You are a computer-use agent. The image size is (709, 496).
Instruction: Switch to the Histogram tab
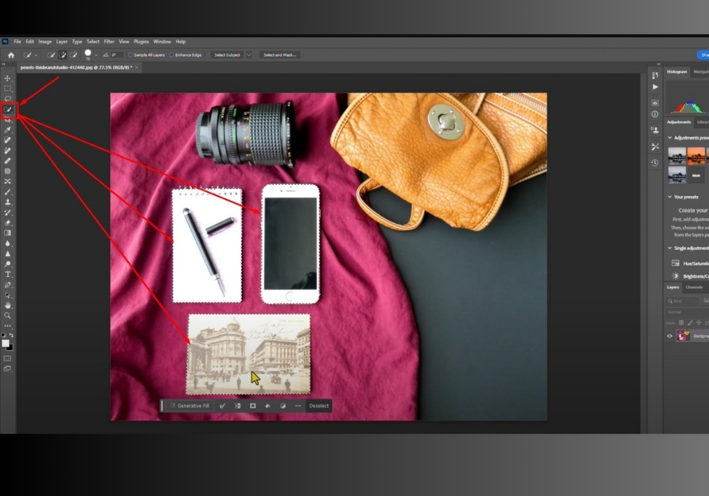tap(677, 72)
